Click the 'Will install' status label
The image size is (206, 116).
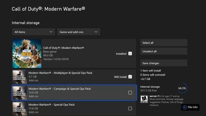(x=120, y=77)
